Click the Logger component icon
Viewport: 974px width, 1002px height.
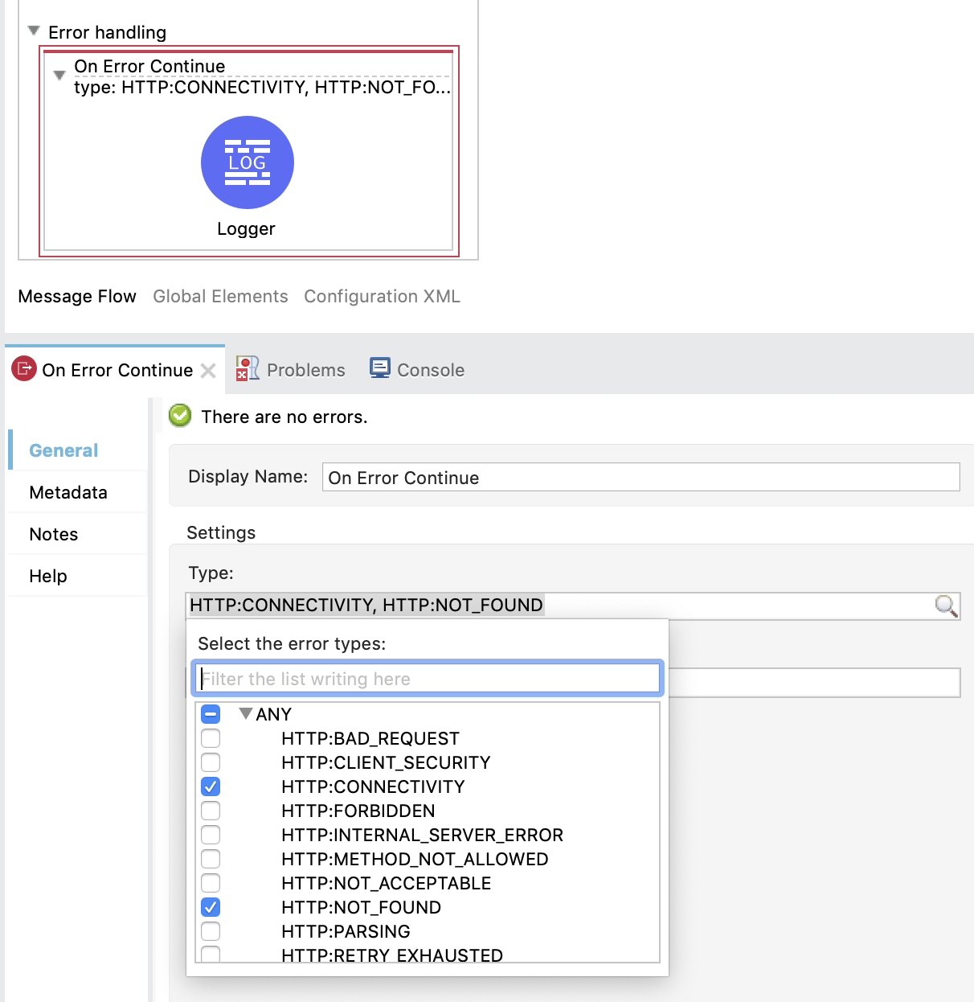247,163
